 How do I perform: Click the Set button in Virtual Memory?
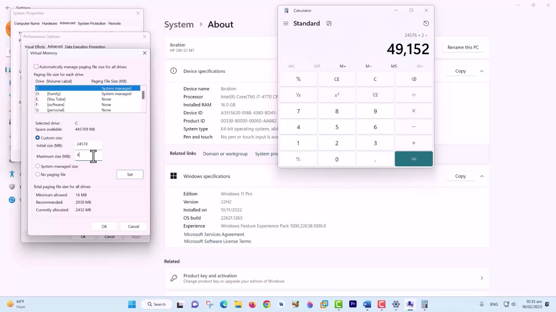[x=130, y=174]
